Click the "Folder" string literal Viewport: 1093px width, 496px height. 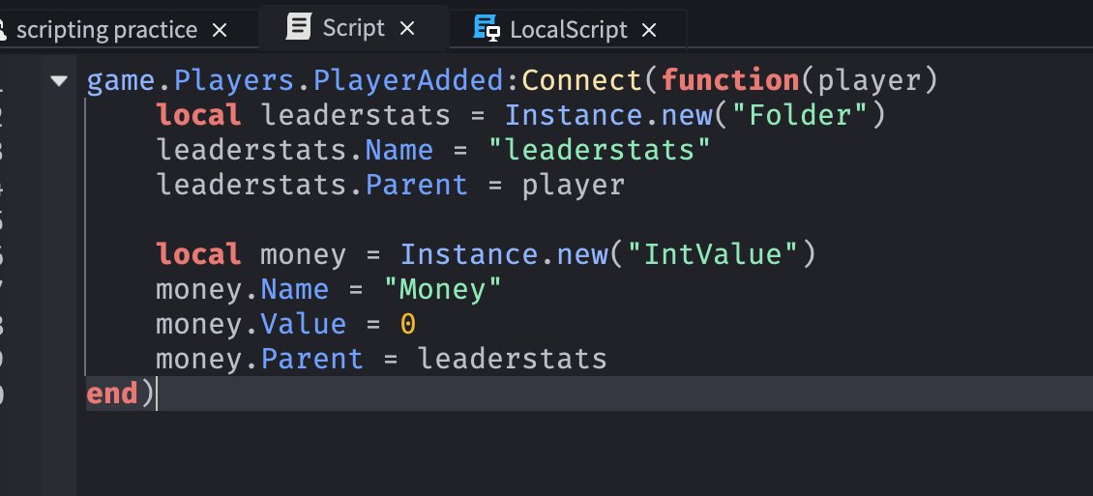coord(799,115)
